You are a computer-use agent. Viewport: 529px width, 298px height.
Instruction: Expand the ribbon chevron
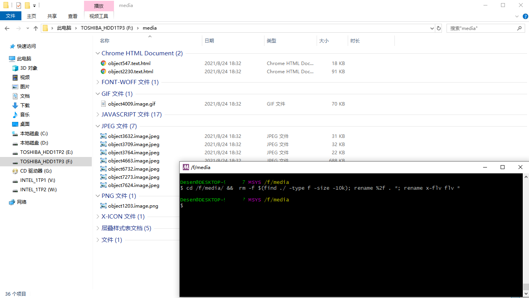[517, 16]
